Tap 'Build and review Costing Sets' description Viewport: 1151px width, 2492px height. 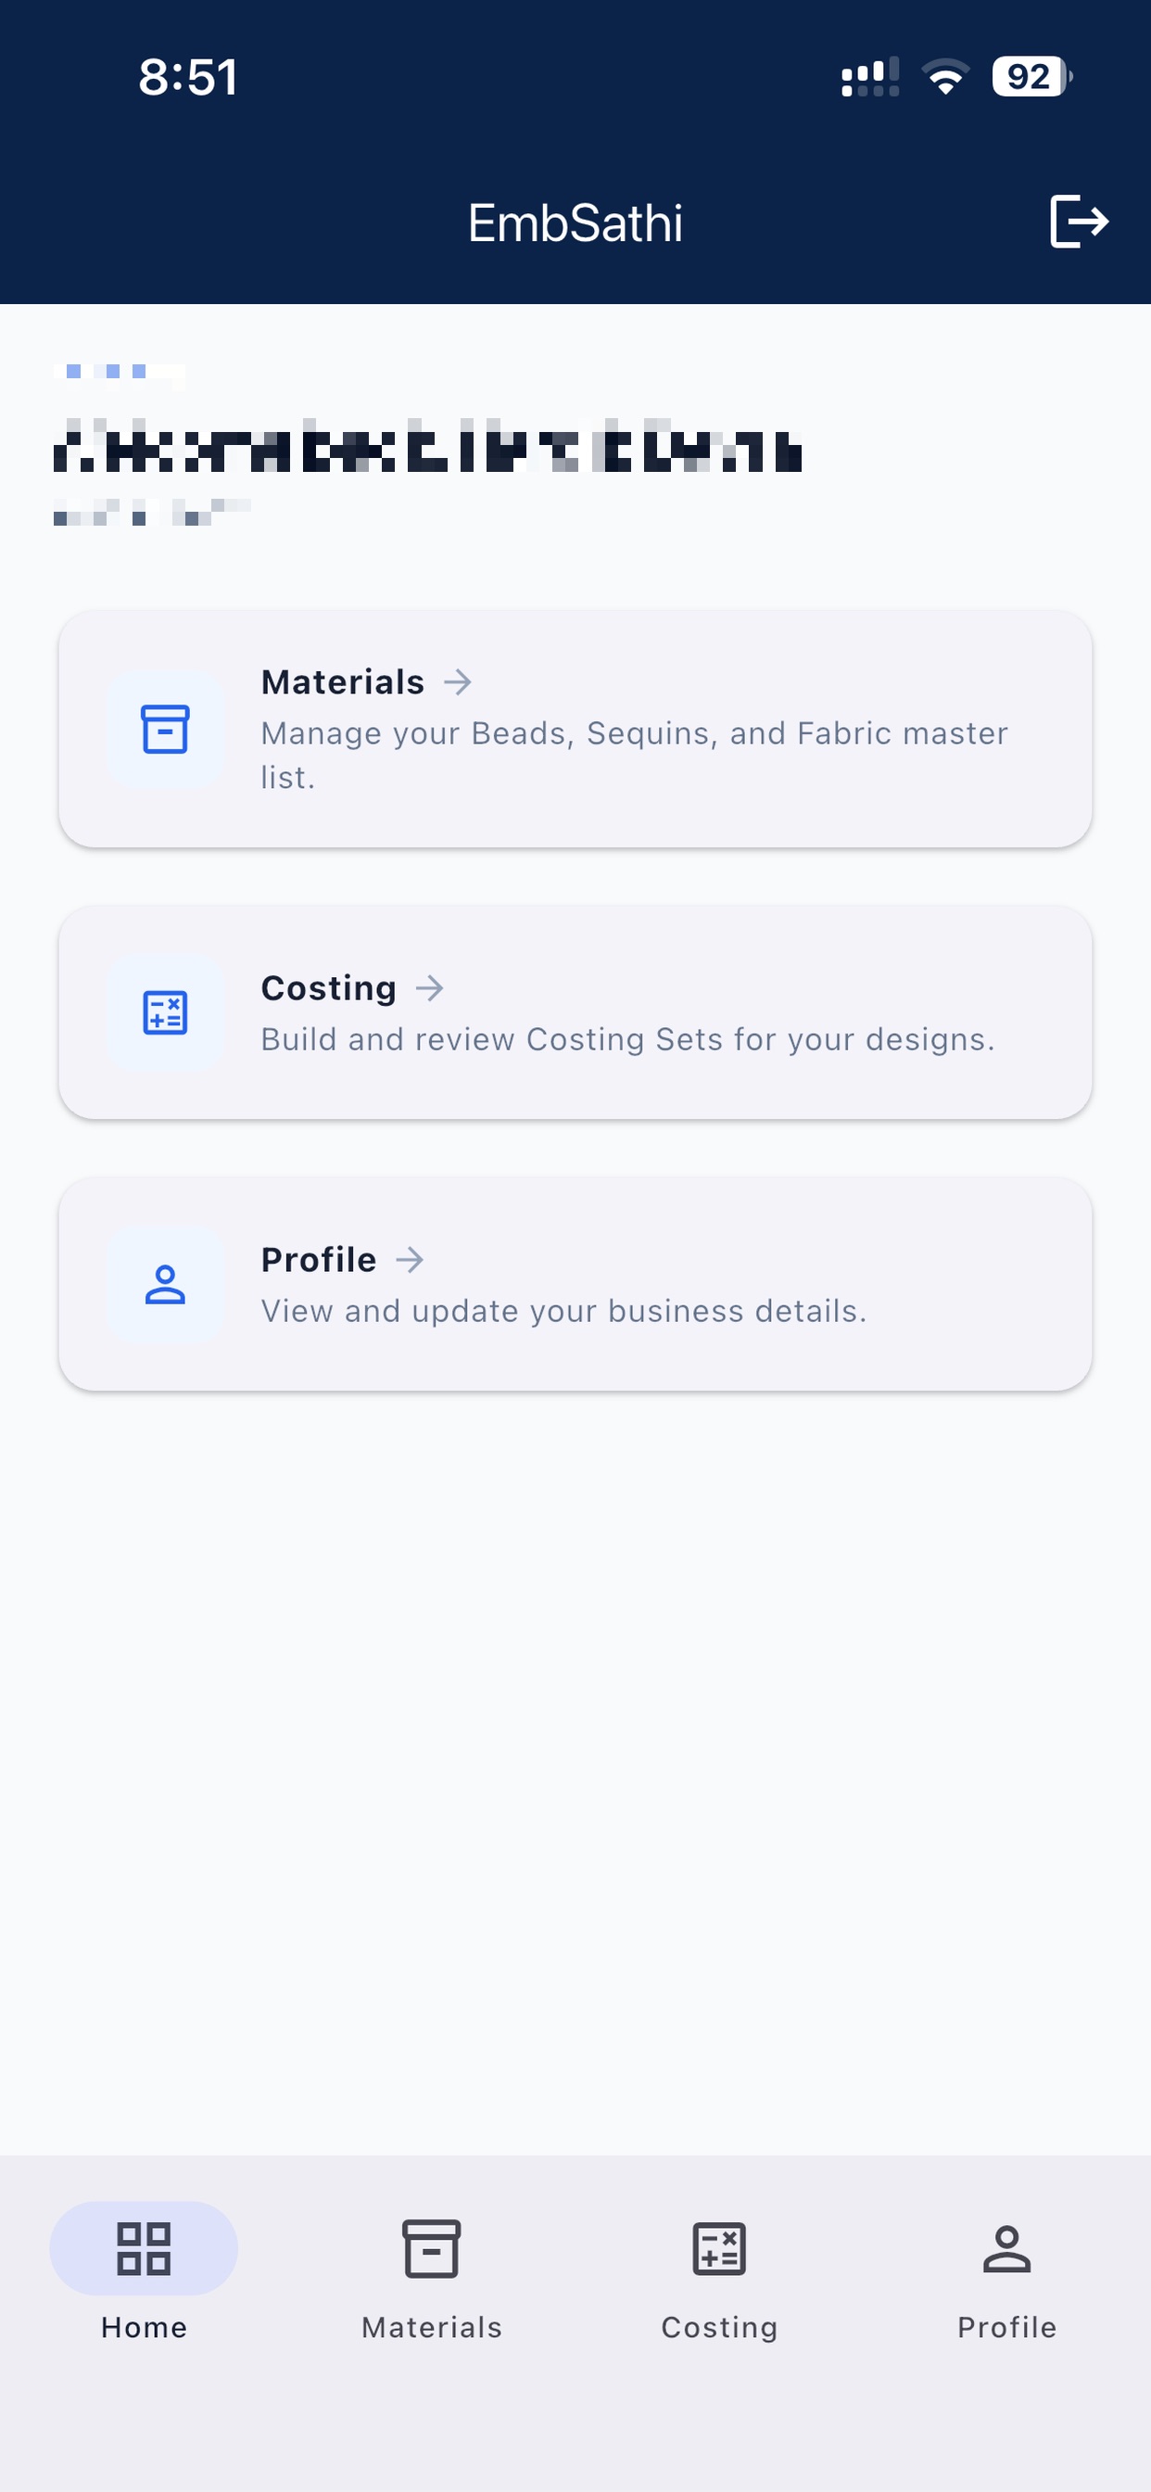coord(628,1039)
